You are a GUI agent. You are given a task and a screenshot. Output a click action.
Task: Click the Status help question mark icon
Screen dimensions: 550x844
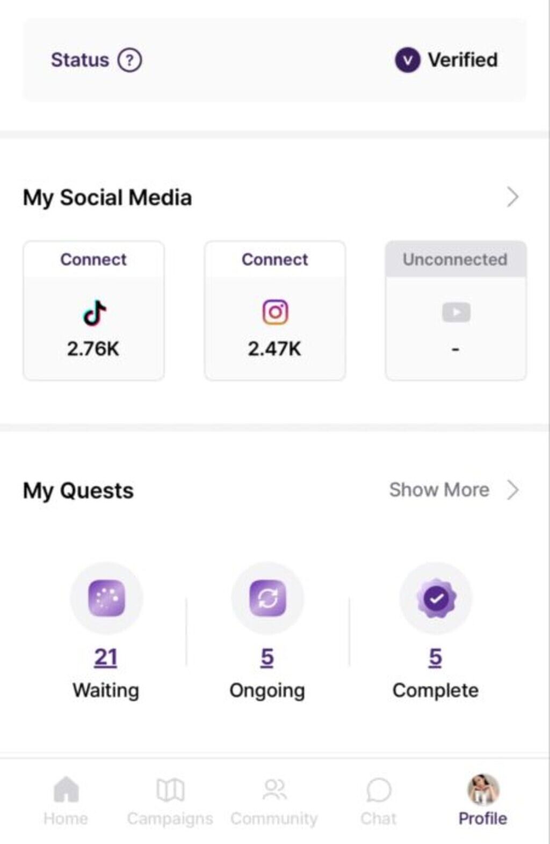[x=129, y=60]
